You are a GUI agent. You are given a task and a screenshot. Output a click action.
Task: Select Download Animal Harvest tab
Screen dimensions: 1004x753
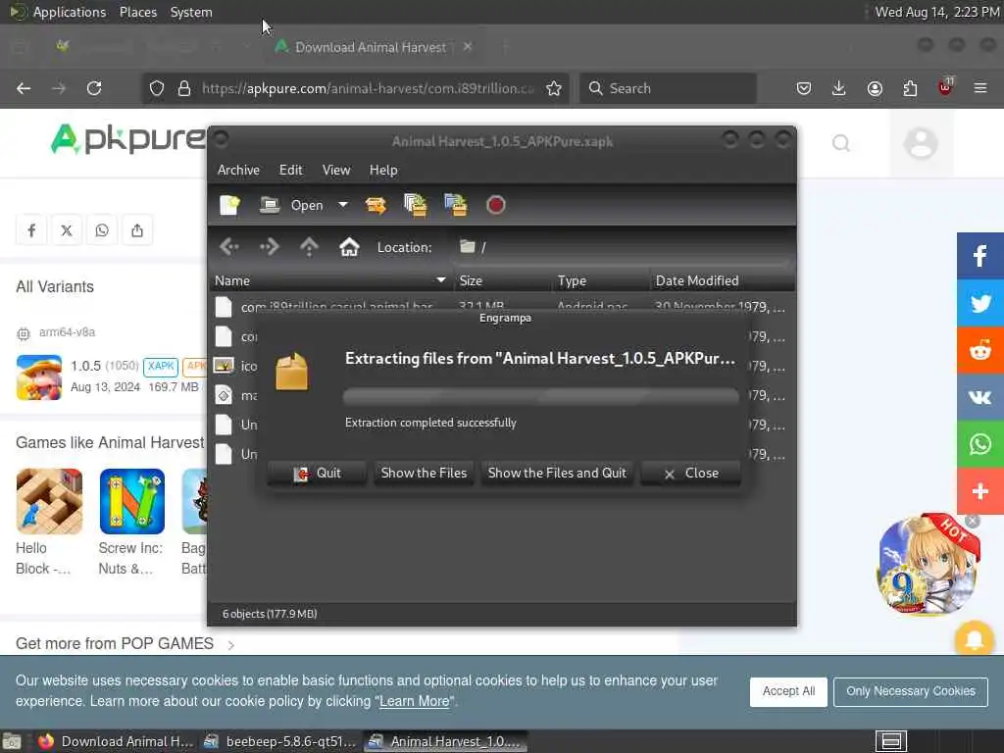pos(370,47)
